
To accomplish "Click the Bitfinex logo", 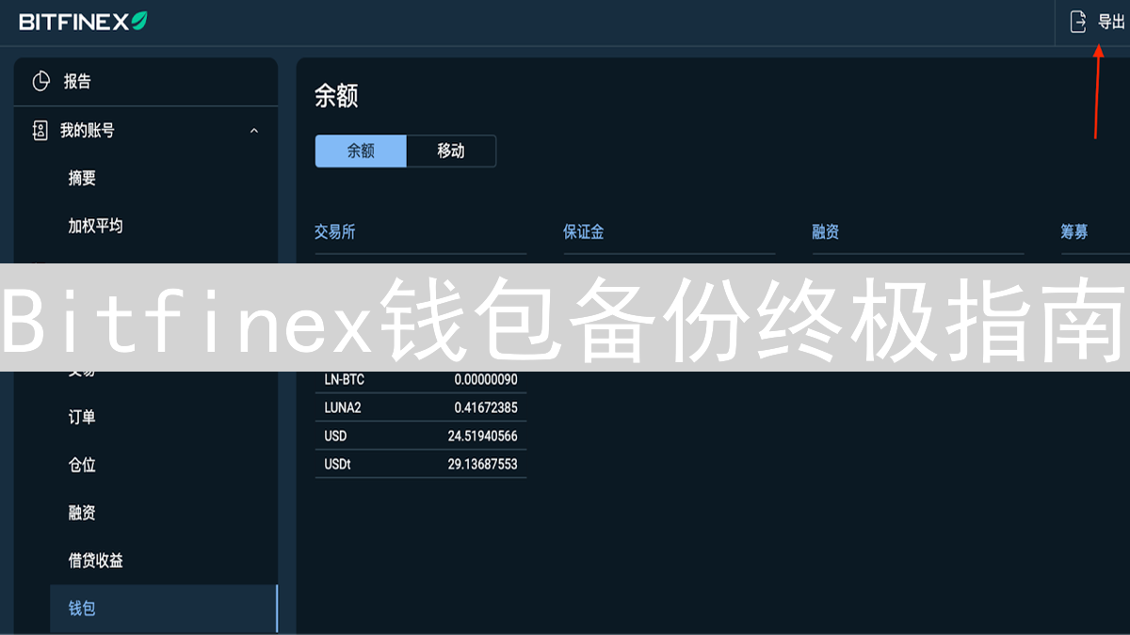I will 84,21.
